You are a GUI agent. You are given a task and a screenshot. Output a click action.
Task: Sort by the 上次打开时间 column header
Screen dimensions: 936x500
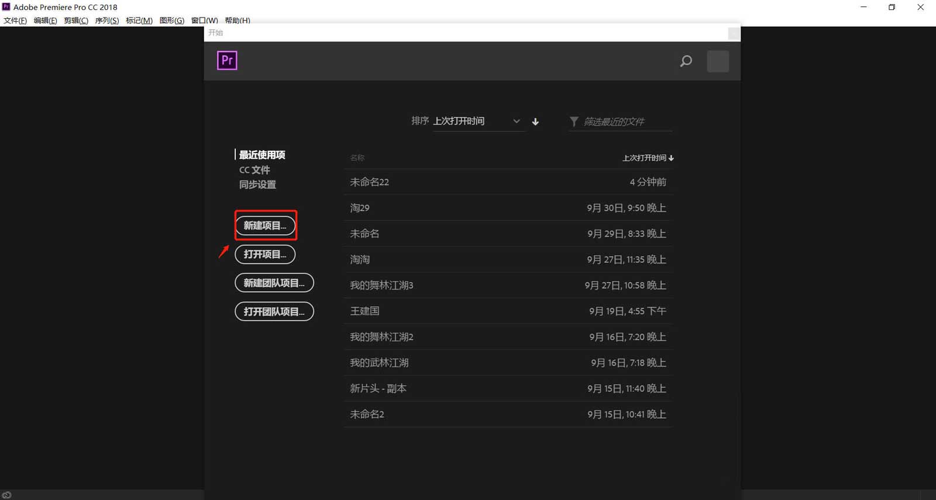pos(648,158)
